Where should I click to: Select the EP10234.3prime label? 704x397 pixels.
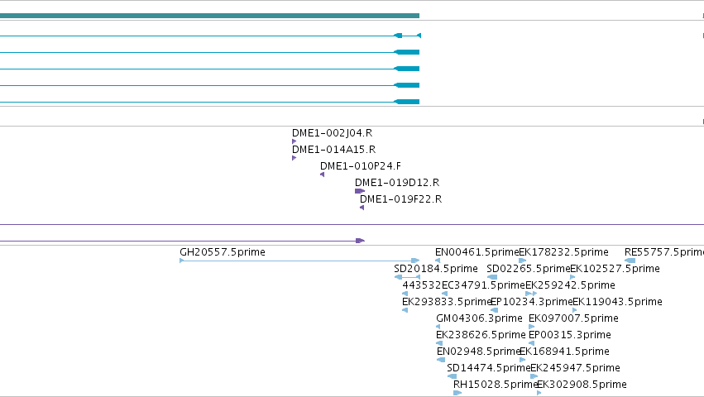(532, 302)
